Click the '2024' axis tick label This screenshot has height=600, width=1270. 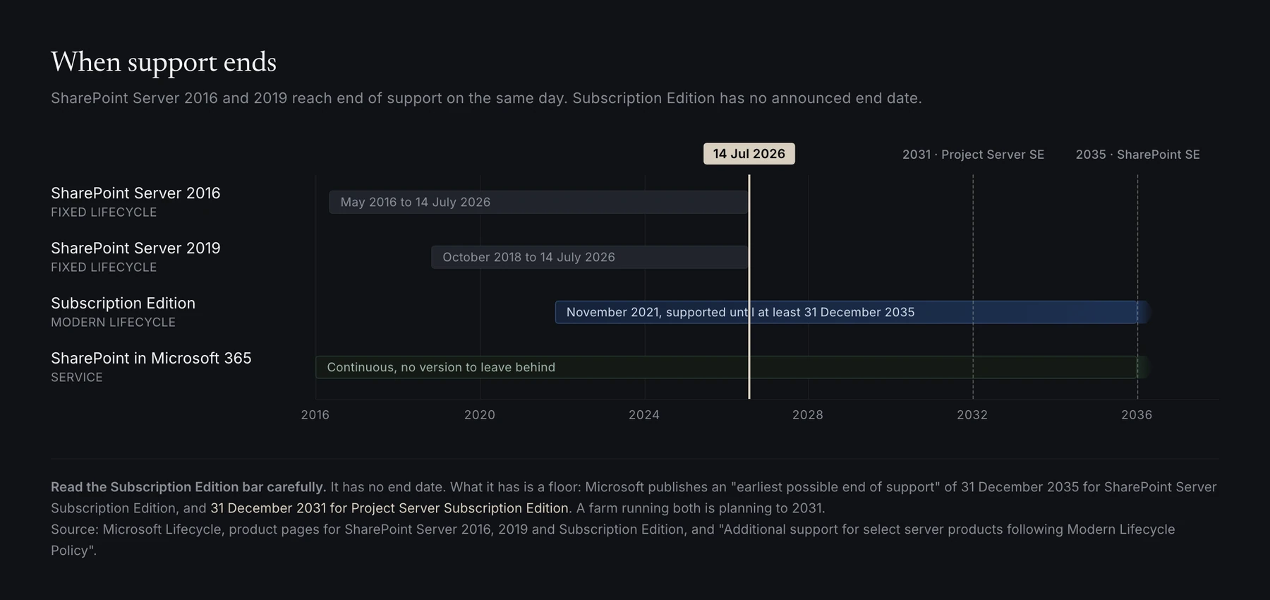point(644,414)
